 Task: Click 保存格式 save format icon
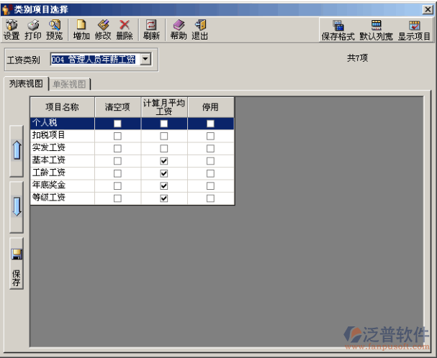pyautogui.click(x=338, y=30)
